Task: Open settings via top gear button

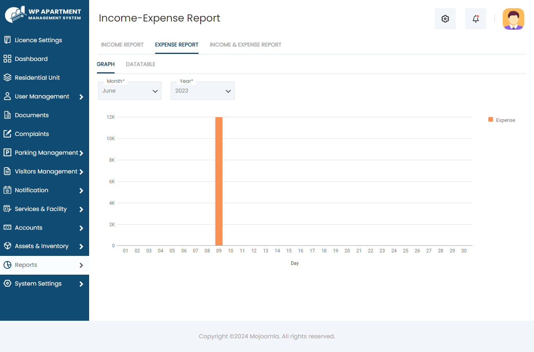Action: point(445,19)
